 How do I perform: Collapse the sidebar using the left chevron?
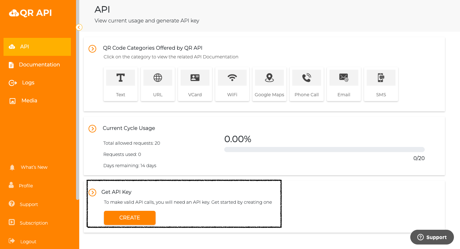pyautogui.click(x=79, y=27)
